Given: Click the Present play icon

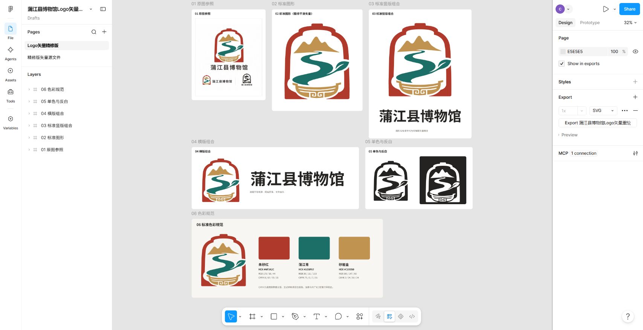Looking at the screenshot, I should (x=606, y=9).
